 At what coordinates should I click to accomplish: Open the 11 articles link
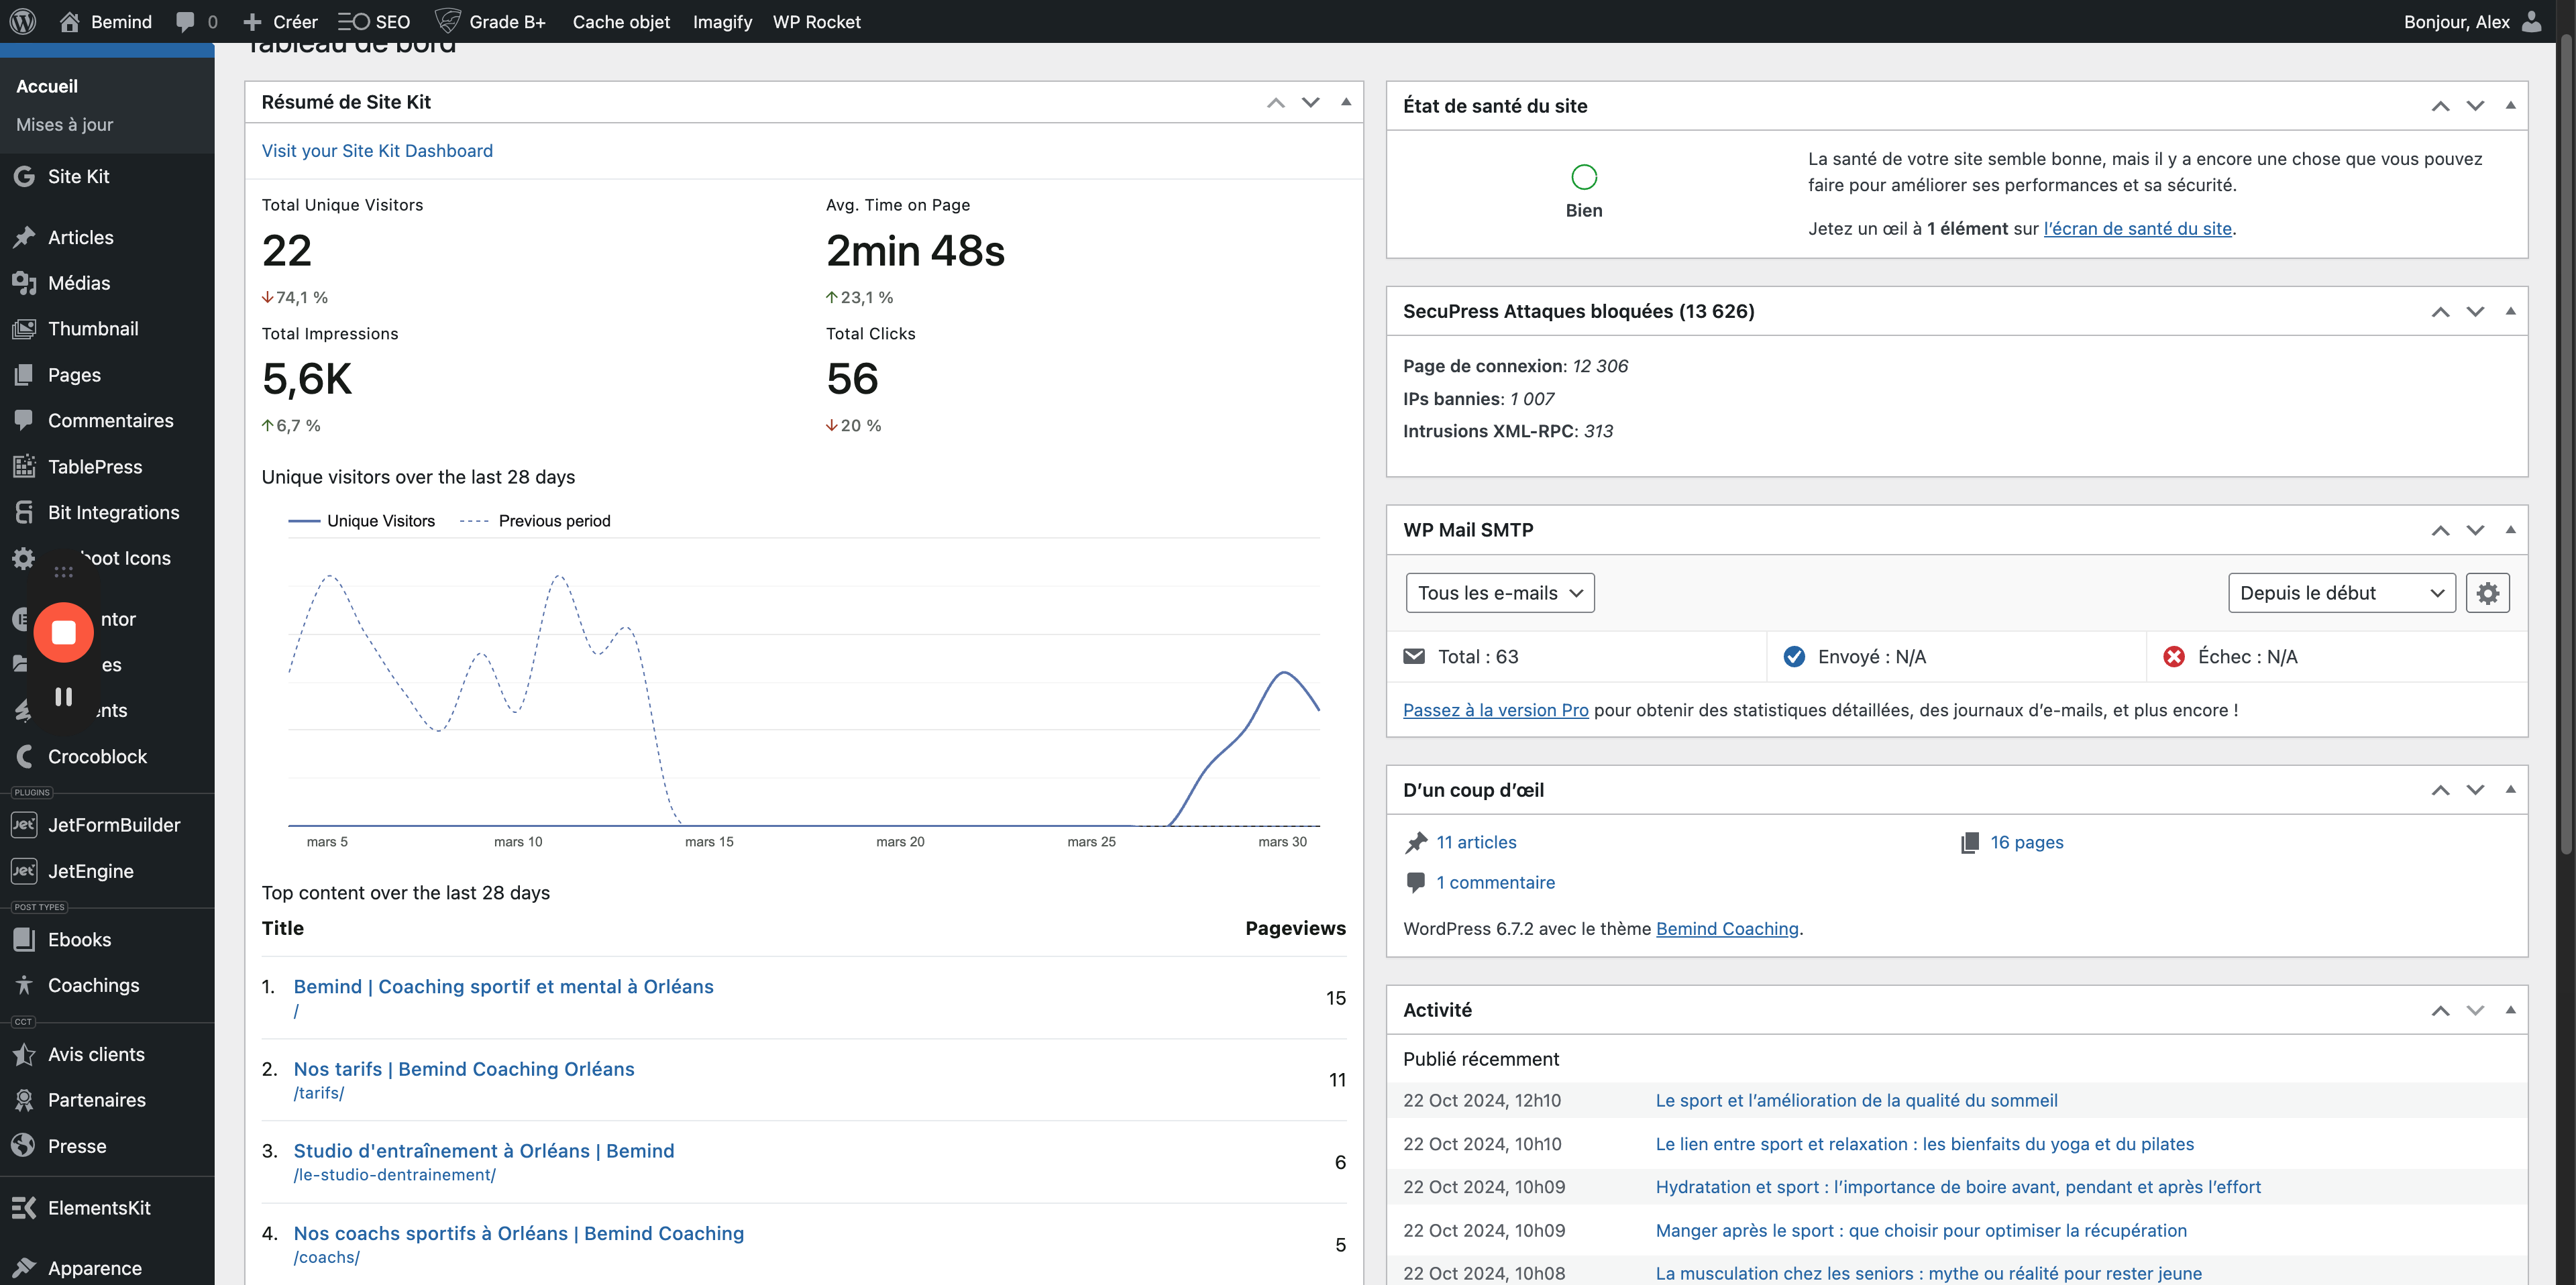coord(1476,842)
